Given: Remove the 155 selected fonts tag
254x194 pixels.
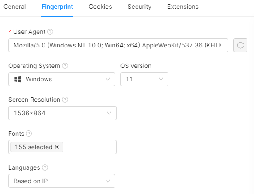Looking at the screenshot, I should 57,147.
